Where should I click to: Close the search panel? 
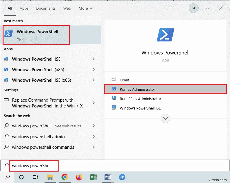click(220, 8)
